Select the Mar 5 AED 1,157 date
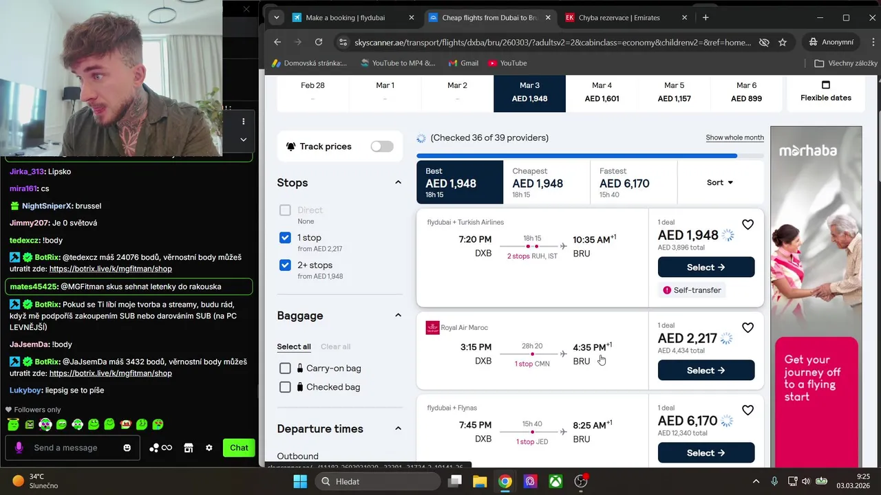Screen dimensions: 881x495 (x=674, y=92)
